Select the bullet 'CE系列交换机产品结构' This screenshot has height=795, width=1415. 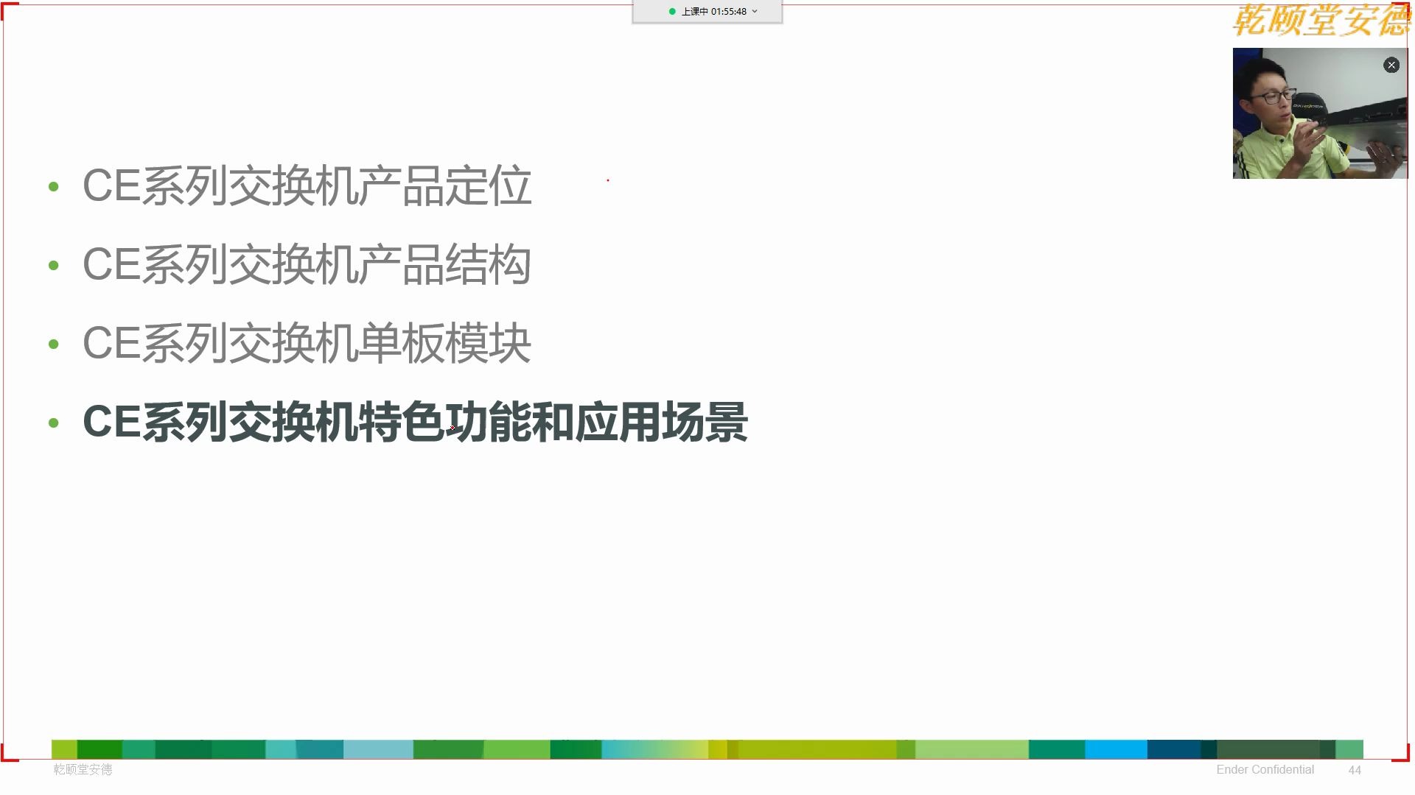[x=307, y=265]
